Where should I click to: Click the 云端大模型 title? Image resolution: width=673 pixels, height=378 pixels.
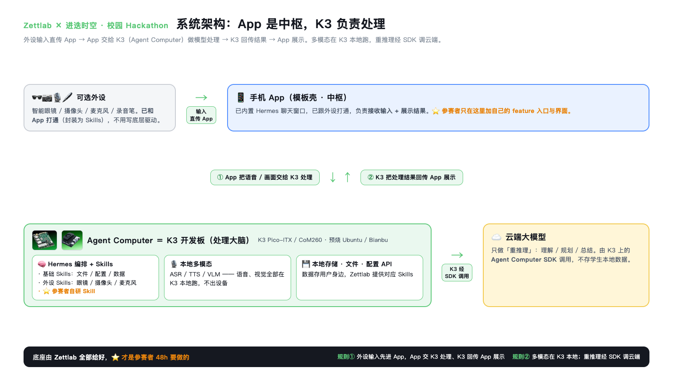pyautogui.click(x=525, y=237)
